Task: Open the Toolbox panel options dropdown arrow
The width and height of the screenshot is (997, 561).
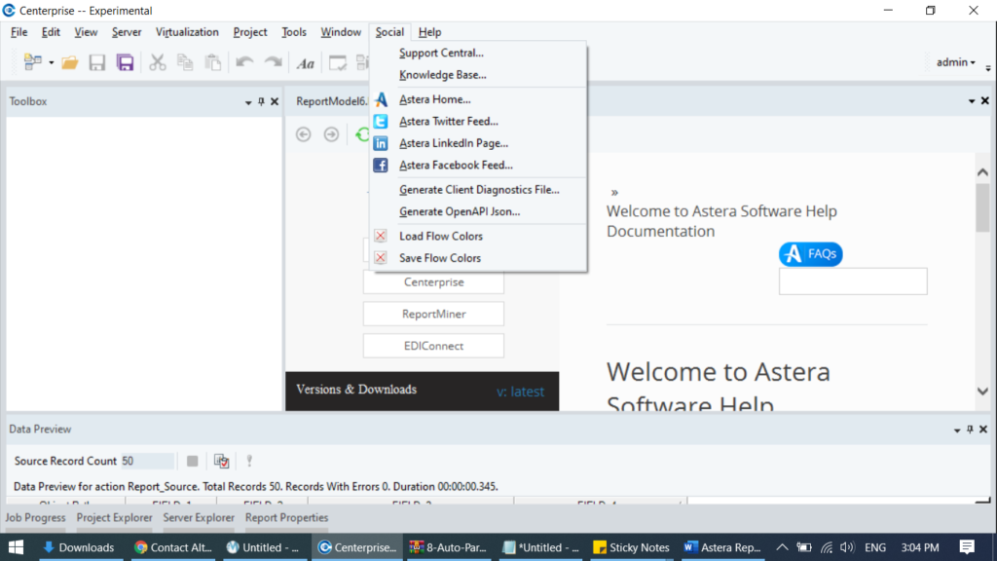Action: [248, 101]
